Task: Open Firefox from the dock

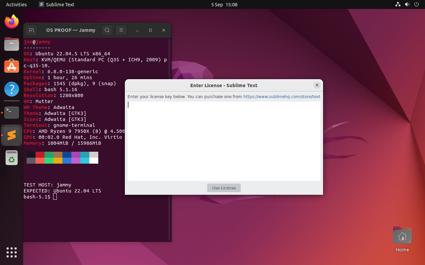Action: pyautogui.click(x=12, y=22)
